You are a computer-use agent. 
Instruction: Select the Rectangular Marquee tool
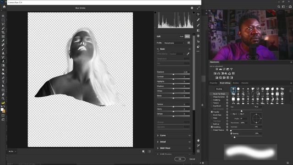[3, 20]
